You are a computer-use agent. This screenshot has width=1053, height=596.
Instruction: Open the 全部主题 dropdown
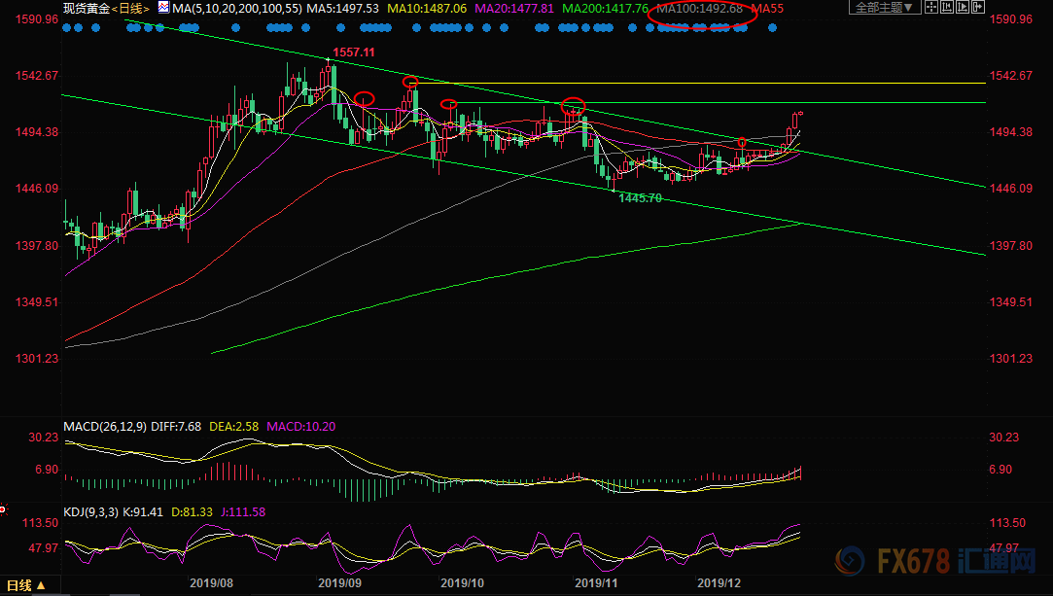(x=884, y=8)
